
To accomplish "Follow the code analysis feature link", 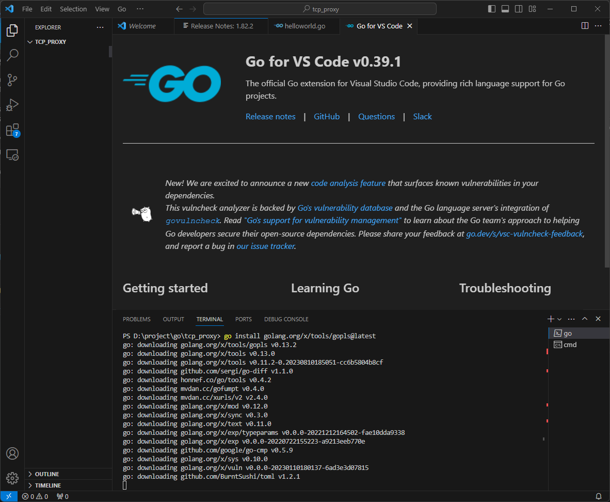I will point(348,183).
